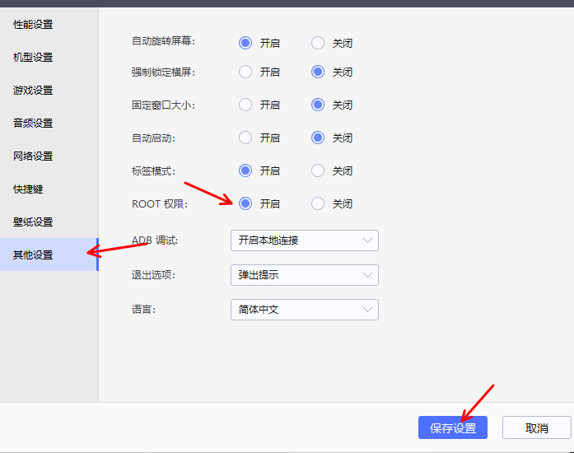The image size is (574, 453).
Task: Click the 取消 button
Action: click(x=537, y=427)
